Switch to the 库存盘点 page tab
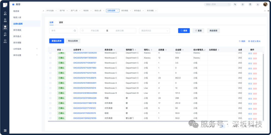The width and height of the screenshot is (271, 135). coord(139,11)
